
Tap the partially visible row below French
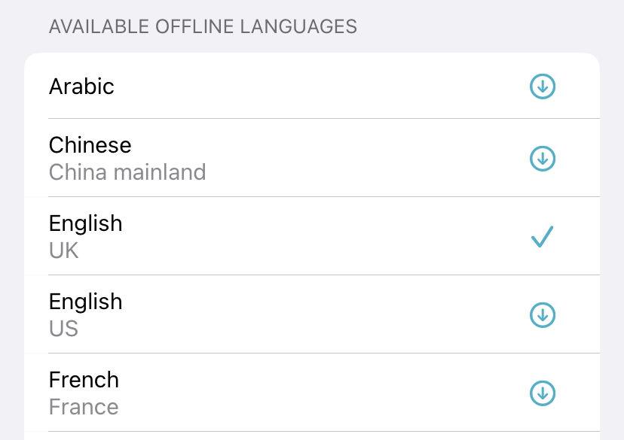[x=312, y=435]
